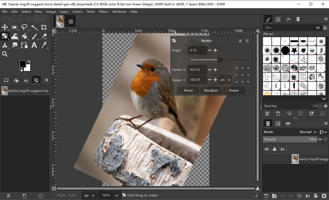This screenshot has height=200, width=329.
Task: Reset colors to default black and white
Action: coord(21,69)
